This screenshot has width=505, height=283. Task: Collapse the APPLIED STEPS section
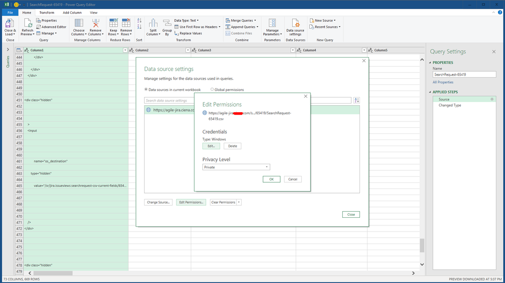(430, 92)
